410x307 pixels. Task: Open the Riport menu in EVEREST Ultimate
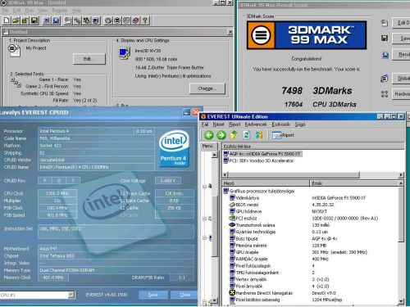coord(235,124)
